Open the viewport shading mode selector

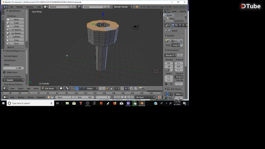pyautogui.click(x=62, y=89)
